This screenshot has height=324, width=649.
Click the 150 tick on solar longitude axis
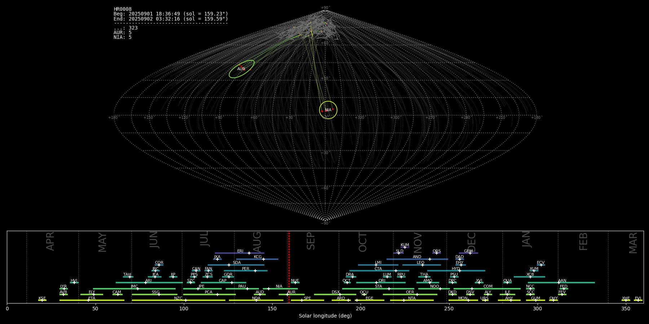[272, 309]
